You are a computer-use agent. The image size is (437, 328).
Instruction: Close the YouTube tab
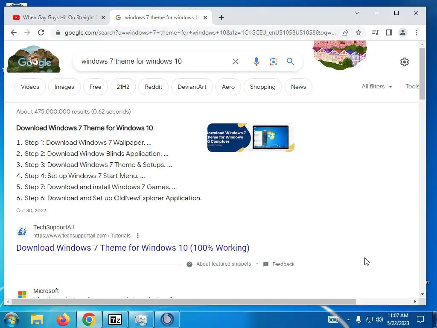coord(103,18)
